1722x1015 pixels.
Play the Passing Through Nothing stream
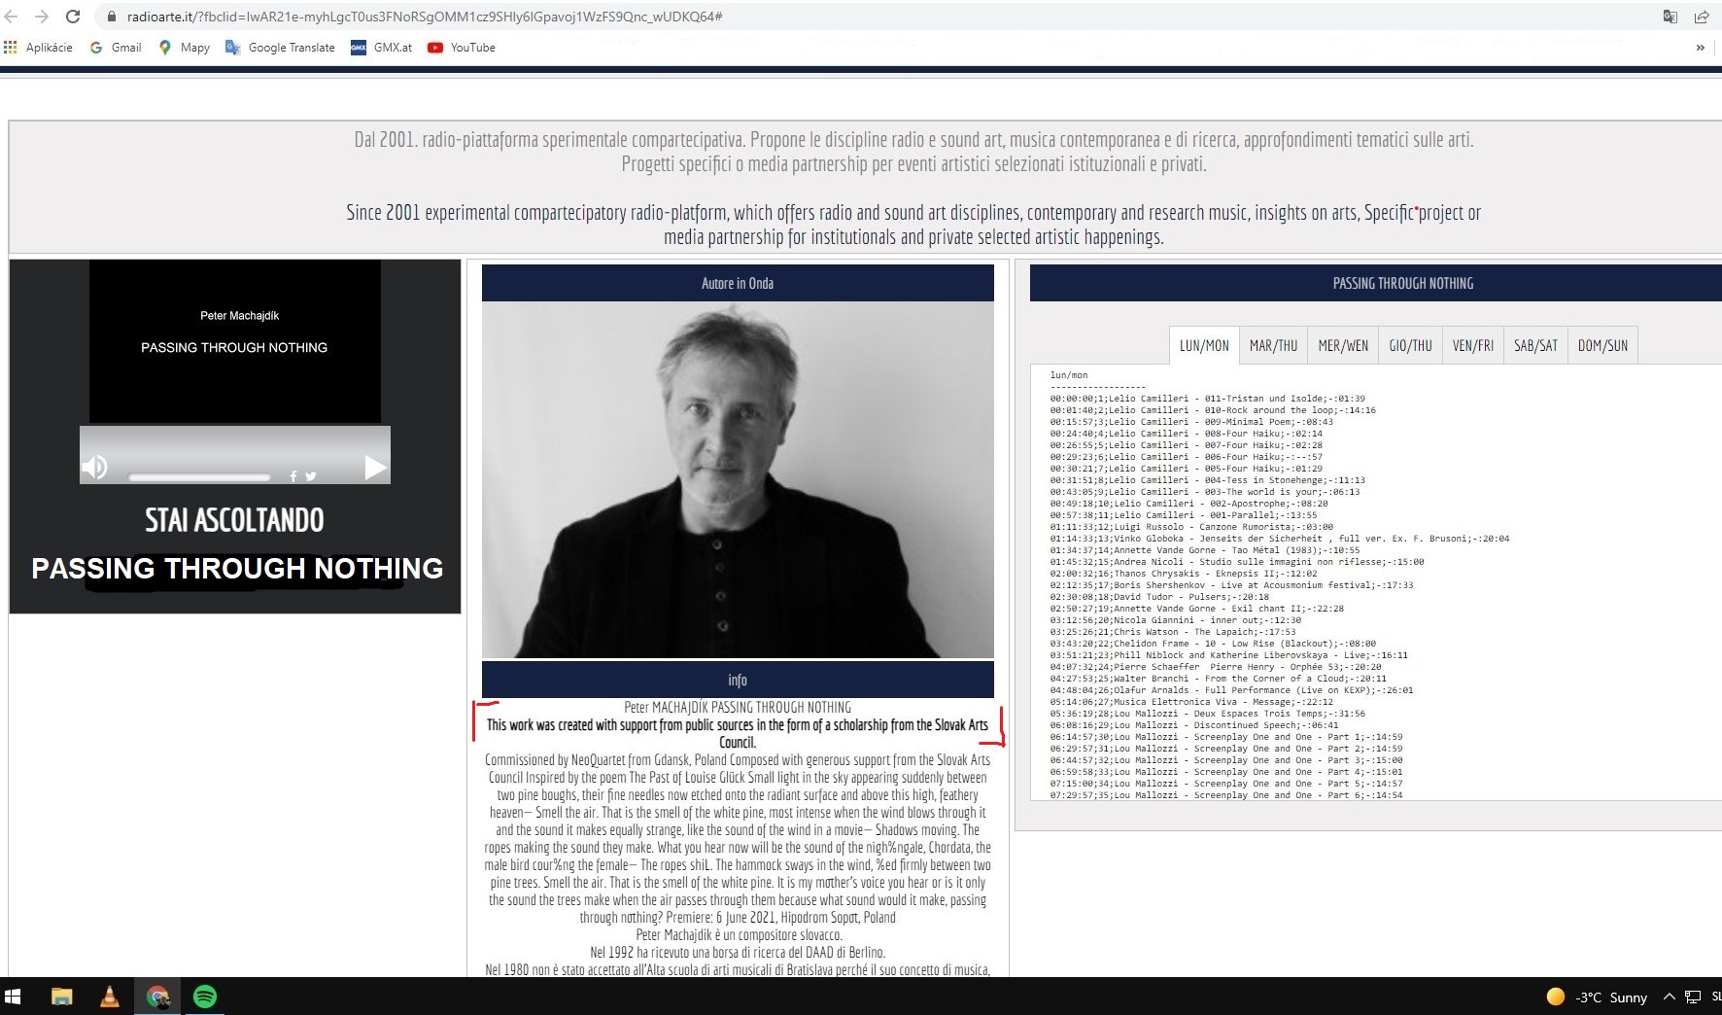[x=375, y=469]
